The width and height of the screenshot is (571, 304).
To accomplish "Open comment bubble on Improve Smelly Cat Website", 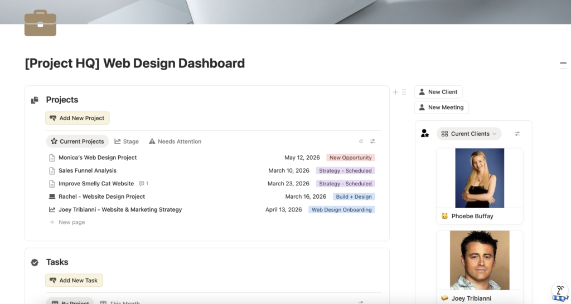I will [143, 184].
